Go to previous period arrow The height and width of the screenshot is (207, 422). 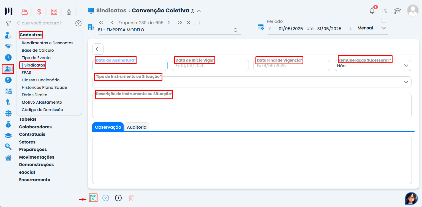[270, 29]
